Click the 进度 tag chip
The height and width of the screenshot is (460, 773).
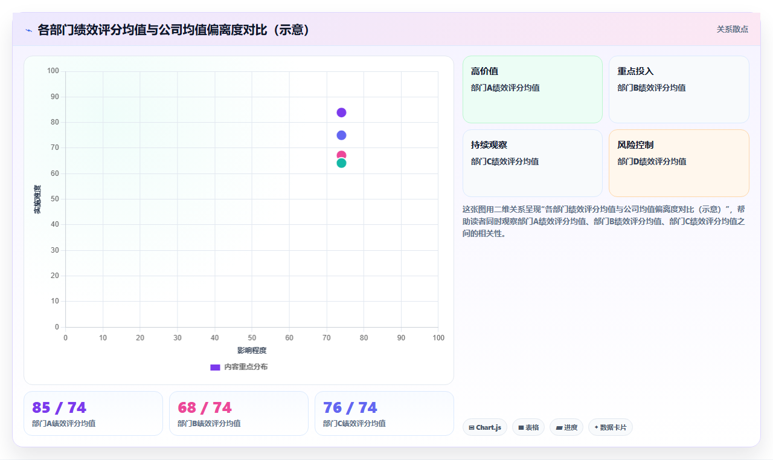566,427
